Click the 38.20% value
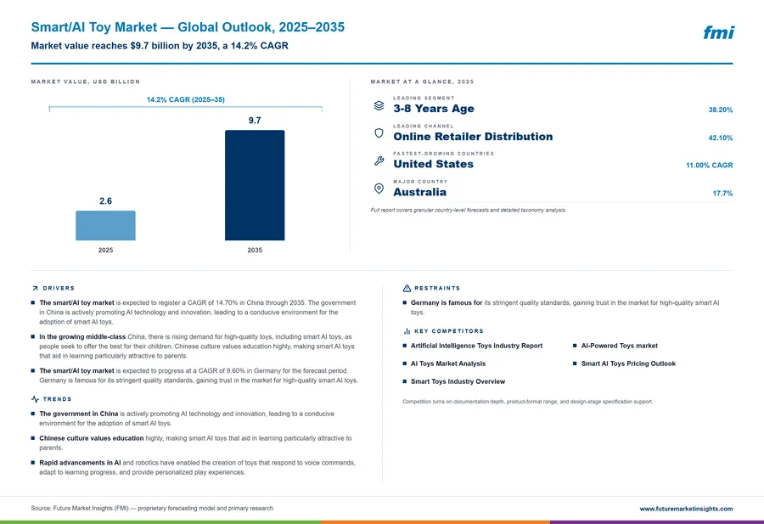Image resolution: width=764 pixels, height=524 pixels. tap(720, 110)
